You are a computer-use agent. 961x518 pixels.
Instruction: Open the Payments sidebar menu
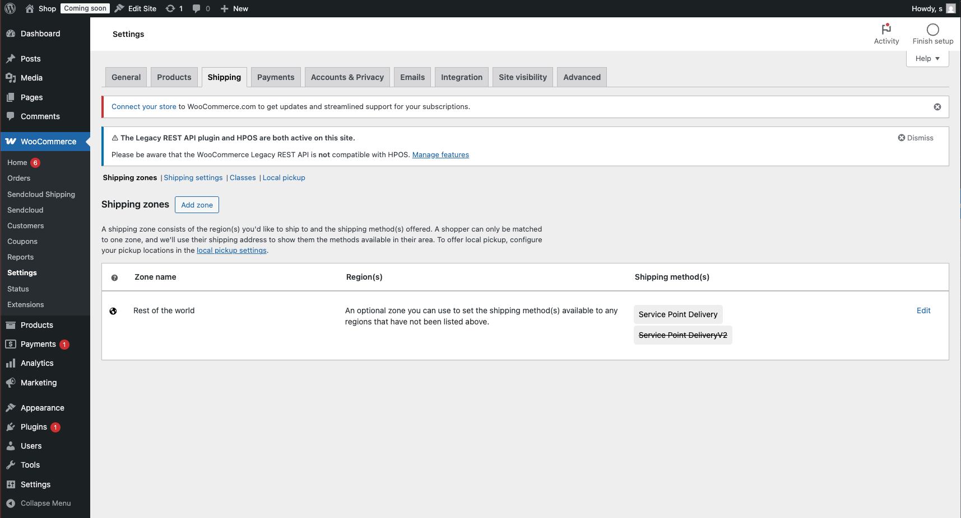[38, 344]
